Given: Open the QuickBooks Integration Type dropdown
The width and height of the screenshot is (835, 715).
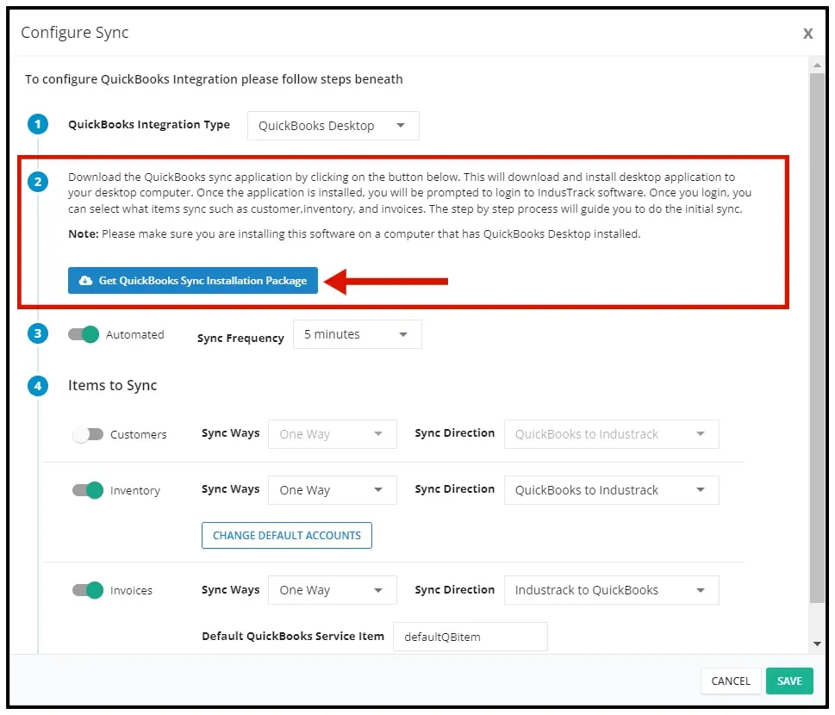Looking at the screenshot, I should (333, 126).
